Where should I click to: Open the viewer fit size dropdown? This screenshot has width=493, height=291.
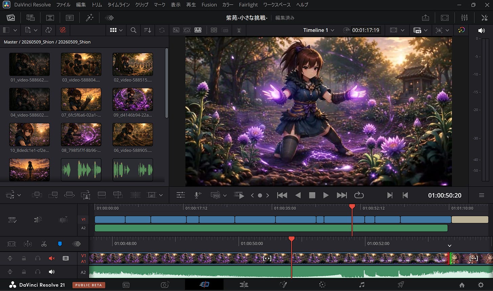pos(397,30)
